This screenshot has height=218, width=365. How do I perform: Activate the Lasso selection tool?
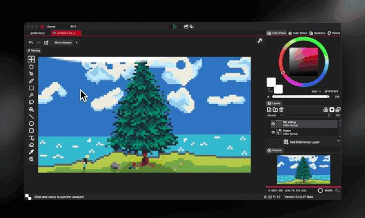(31, 102)
